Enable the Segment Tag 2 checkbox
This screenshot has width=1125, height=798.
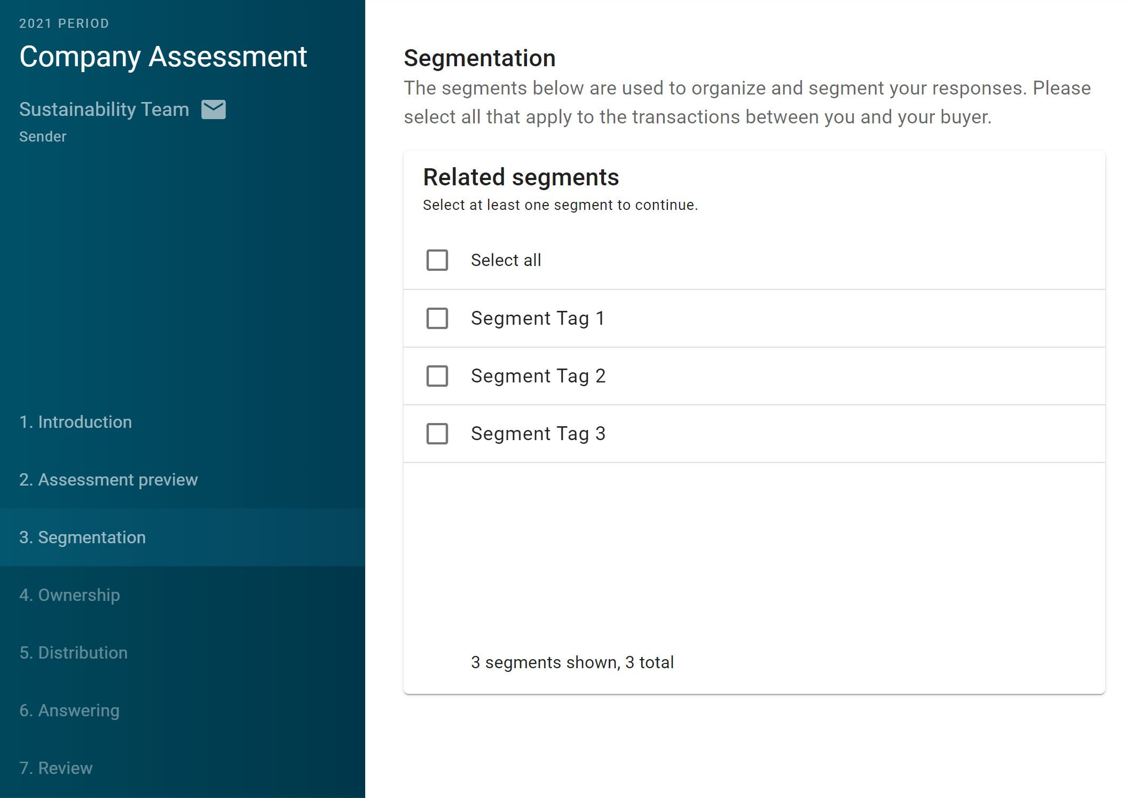(x=437, y=376)
